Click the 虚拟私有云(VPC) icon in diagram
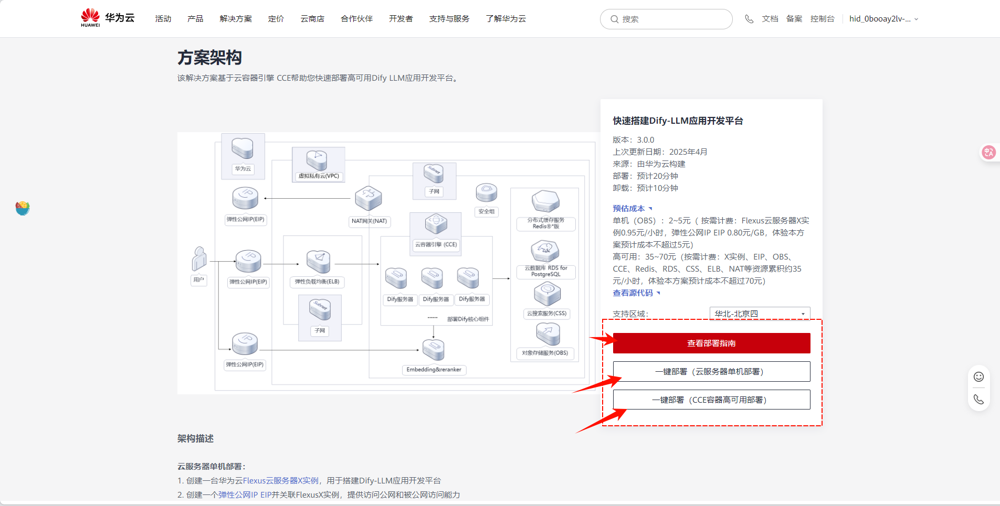The height and width of the screenshot is (506, 1000). click(317, 159)
